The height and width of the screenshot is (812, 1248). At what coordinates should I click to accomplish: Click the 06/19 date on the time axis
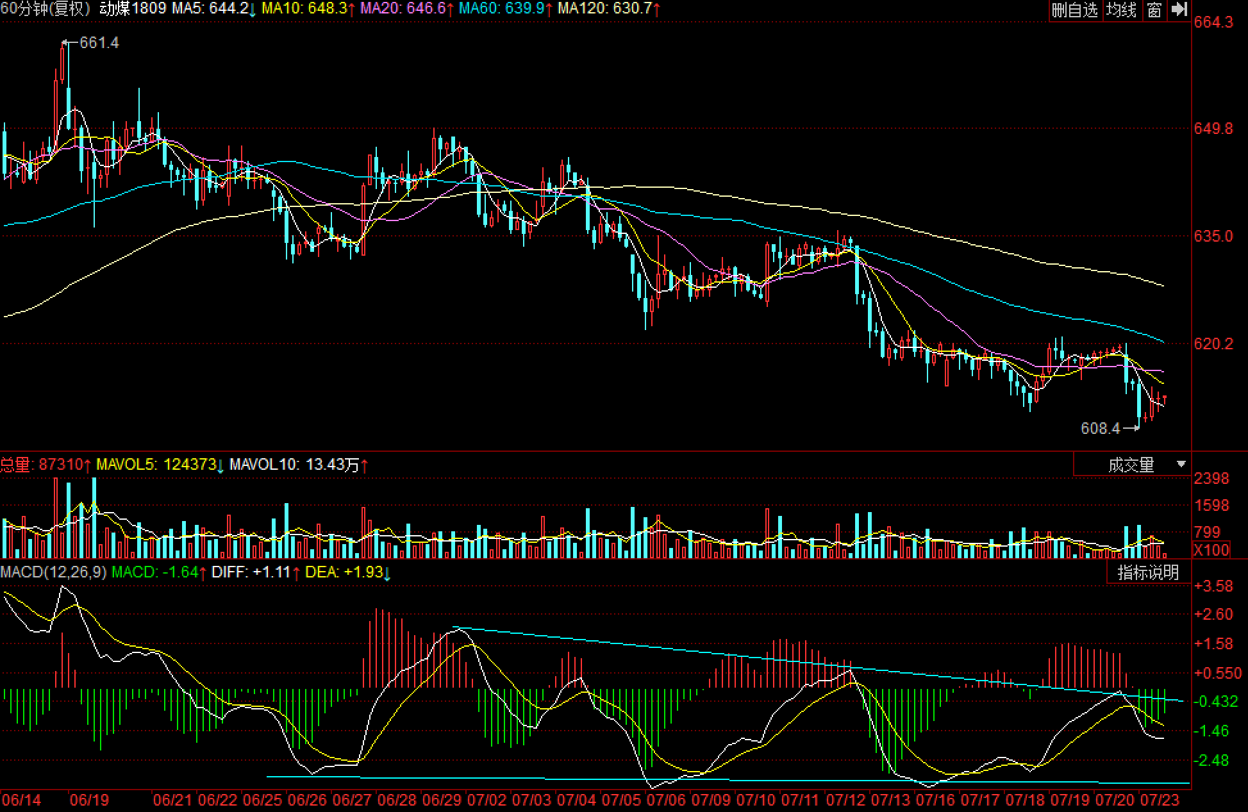(89, 800)
